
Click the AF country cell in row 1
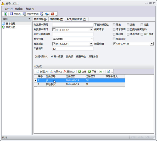95,80
